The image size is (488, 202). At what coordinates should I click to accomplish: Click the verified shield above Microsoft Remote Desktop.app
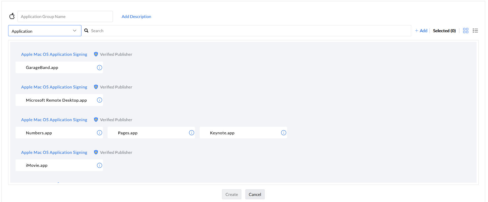click(96, 87)
